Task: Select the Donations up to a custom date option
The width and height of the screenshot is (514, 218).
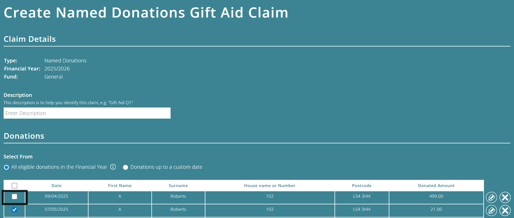Action: [126, 167]
